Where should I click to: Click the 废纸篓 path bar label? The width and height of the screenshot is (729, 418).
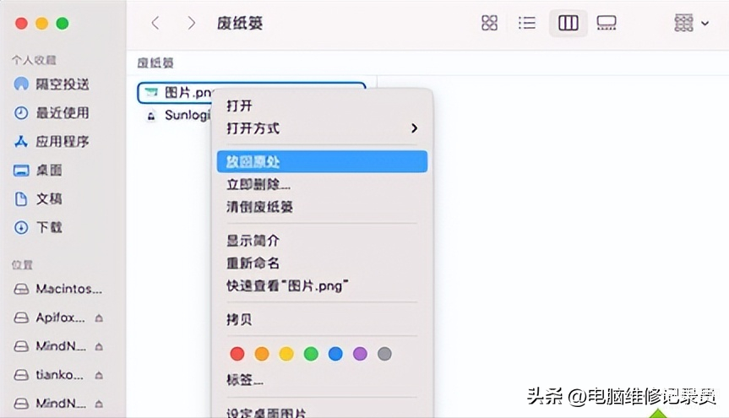tap(155, 62)
